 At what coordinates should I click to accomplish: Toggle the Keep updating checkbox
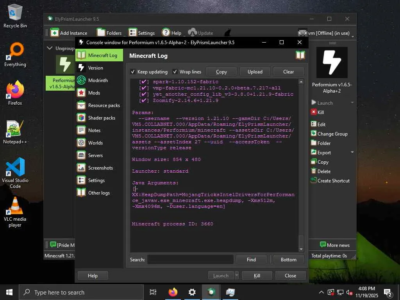(x=133, y=72)
